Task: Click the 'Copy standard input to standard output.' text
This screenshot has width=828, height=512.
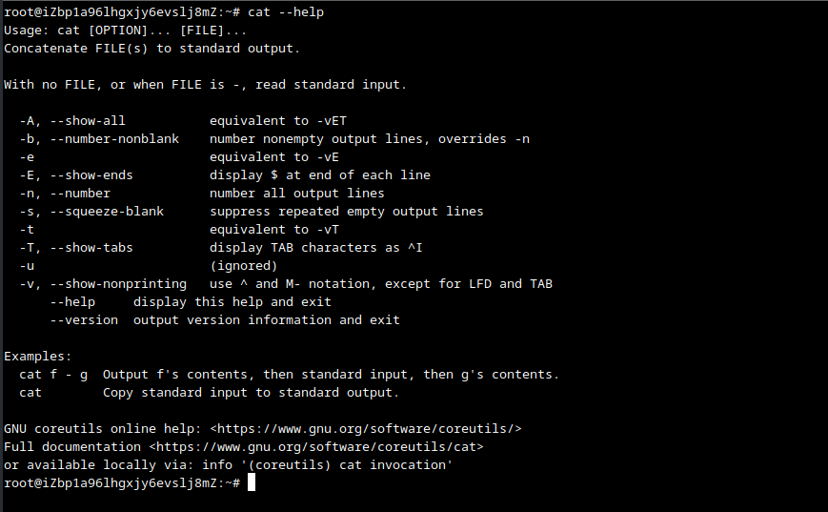Action: [x=252, y=393]
